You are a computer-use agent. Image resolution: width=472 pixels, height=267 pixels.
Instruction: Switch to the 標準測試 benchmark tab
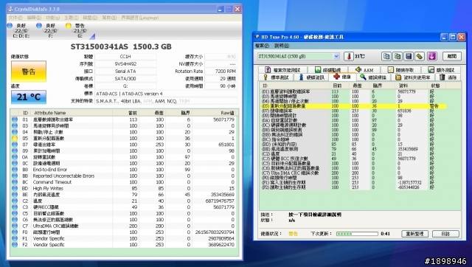276,77
